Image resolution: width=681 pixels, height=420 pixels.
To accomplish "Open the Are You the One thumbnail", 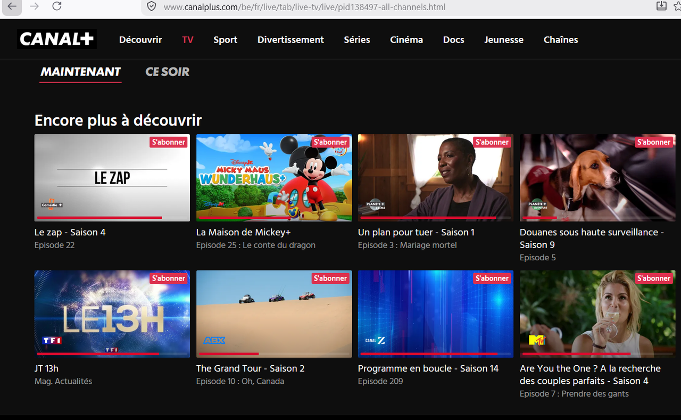I will (x=597, y=314).
